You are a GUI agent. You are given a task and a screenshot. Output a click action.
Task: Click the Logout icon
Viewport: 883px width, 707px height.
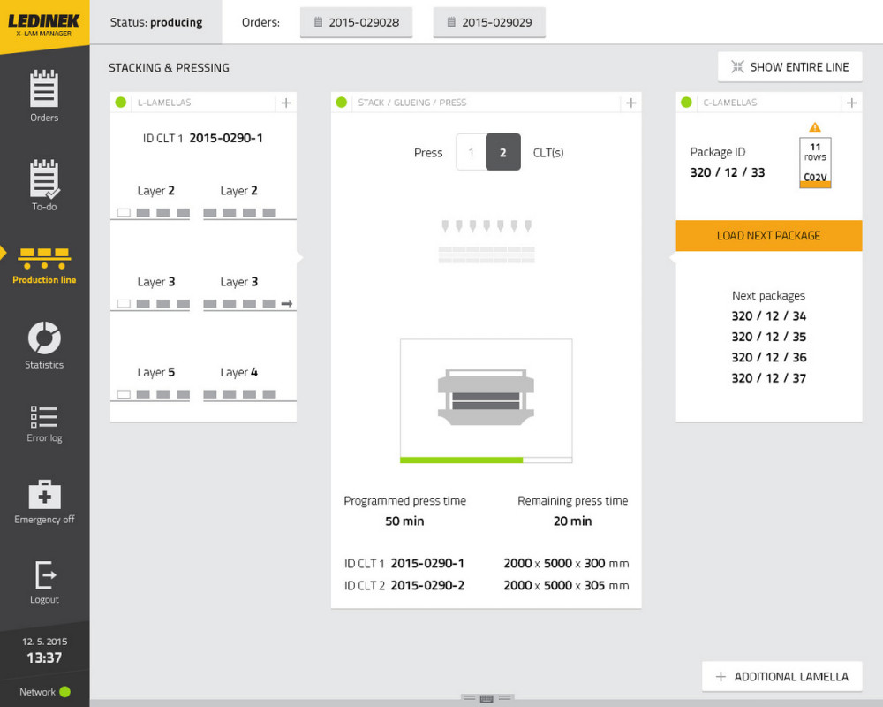point(44,575)
